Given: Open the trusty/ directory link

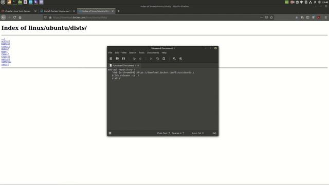Looking at the screenshot, I should (6, 57).
